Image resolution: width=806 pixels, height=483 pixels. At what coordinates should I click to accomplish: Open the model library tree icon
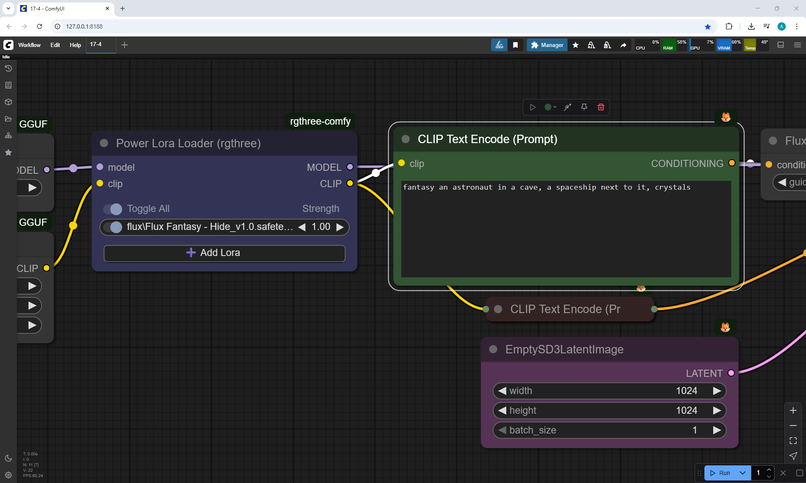tap(8, 136)
